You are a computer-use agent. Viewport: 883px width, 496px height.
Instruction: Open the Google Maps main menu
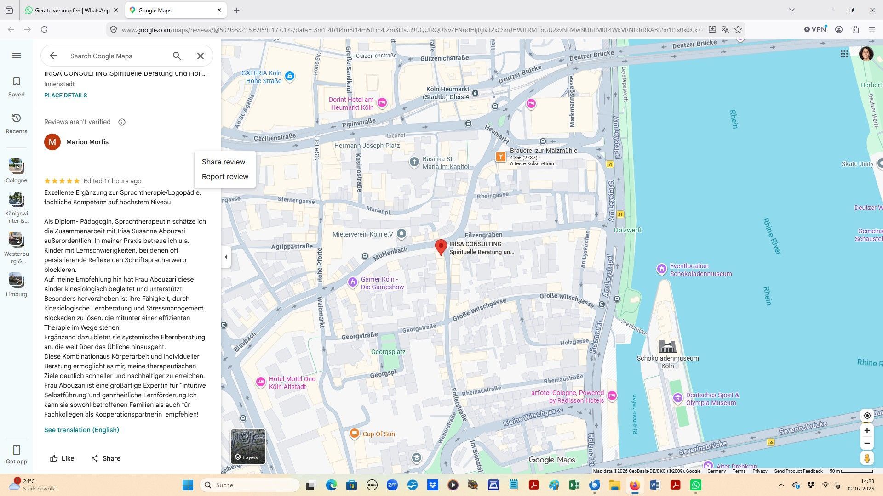[17, 56]
